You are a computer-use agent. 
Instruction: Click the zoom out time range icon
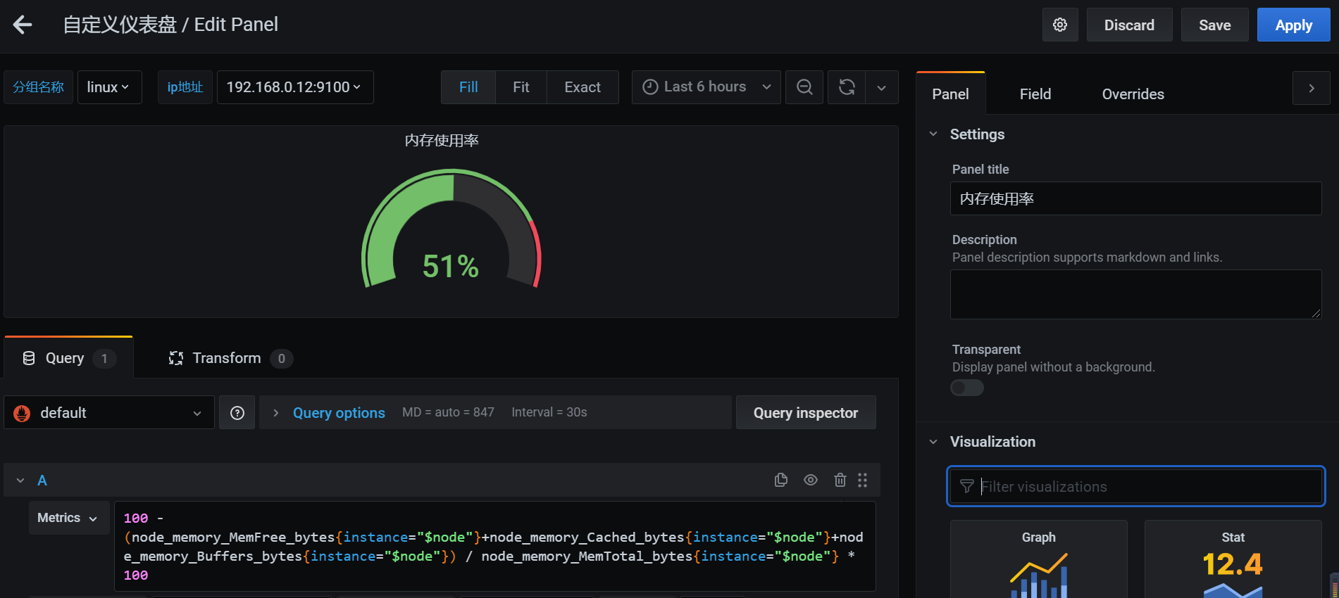click(804, 87)
